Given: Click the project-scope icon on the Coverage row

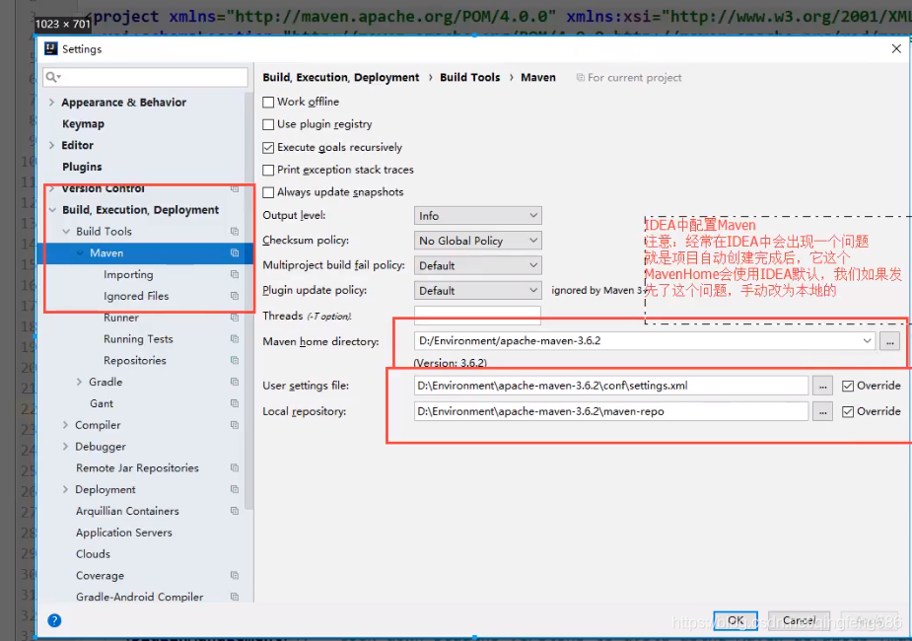Looking at the screenshot, I should click(x=235, y=576).
